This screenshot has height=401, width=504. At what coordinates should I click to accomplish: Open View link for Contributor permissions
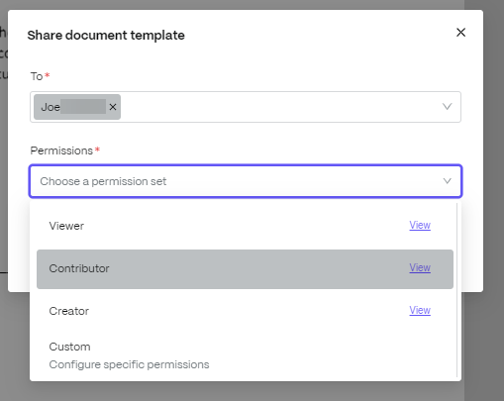420,267
